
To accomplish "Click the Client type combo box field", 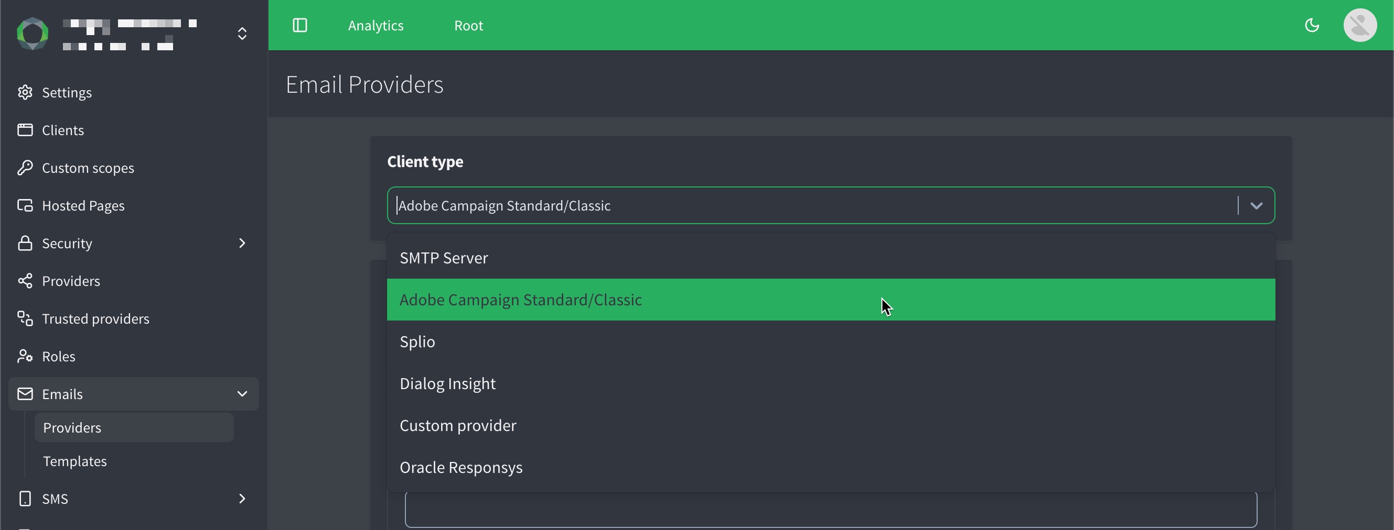I will pos(831,205).
